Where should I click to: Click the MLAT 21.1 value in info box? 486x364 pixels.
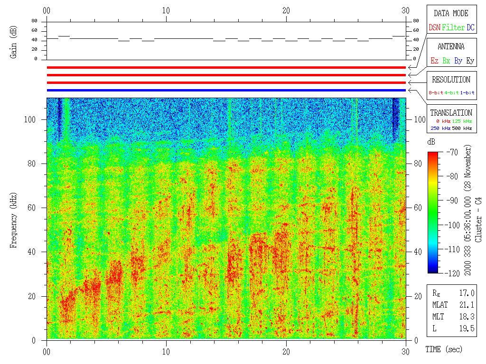click(x=467, y=305)
